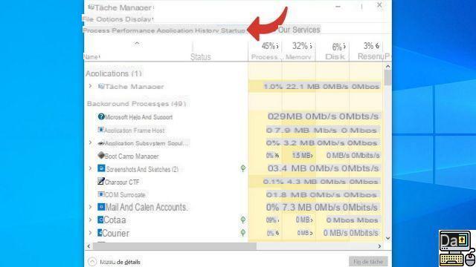
Task: Click the 22.1 MB memory value for Tâche Manager
Action: (x=303, y=87)
